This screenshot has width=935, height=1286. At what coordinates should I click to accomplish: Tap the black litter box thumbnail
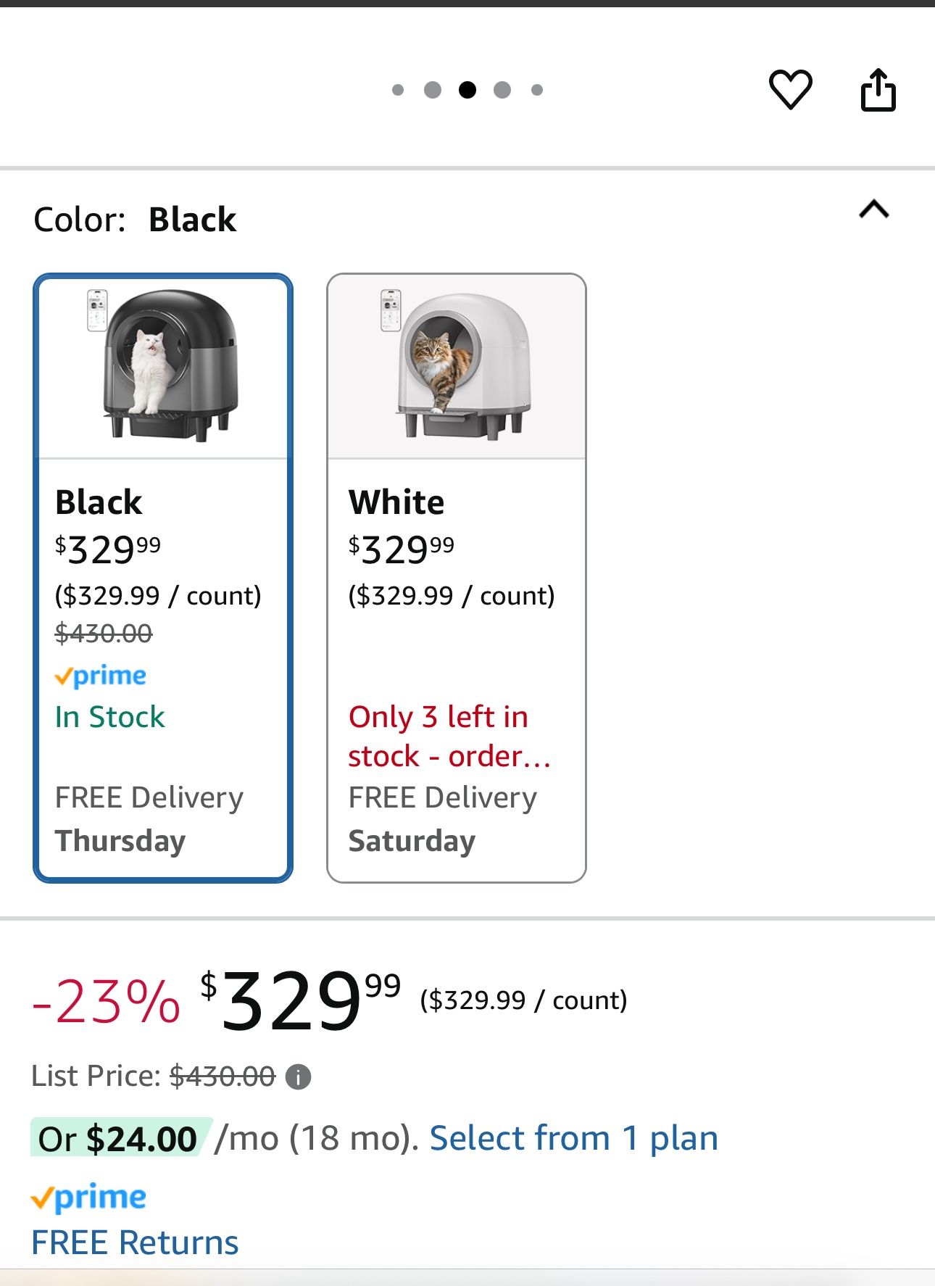[x=164, y=366]
